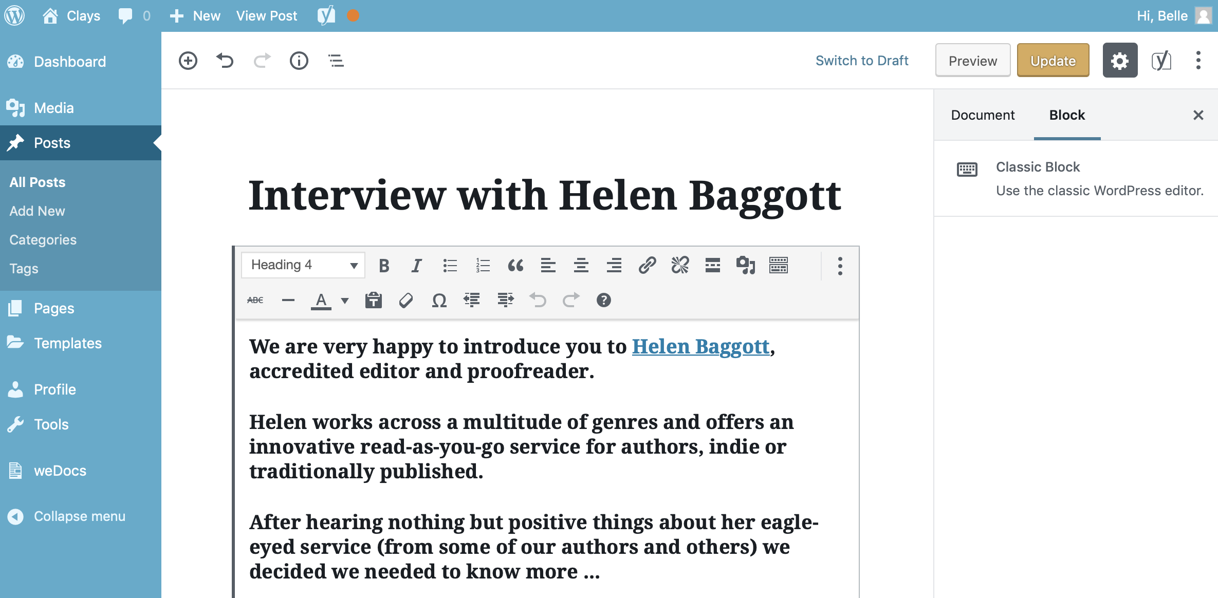Image resolution: width=1218 pixels, height=598 pixels.
Task: Collapse the admin menu
Action: coord(81,516)
